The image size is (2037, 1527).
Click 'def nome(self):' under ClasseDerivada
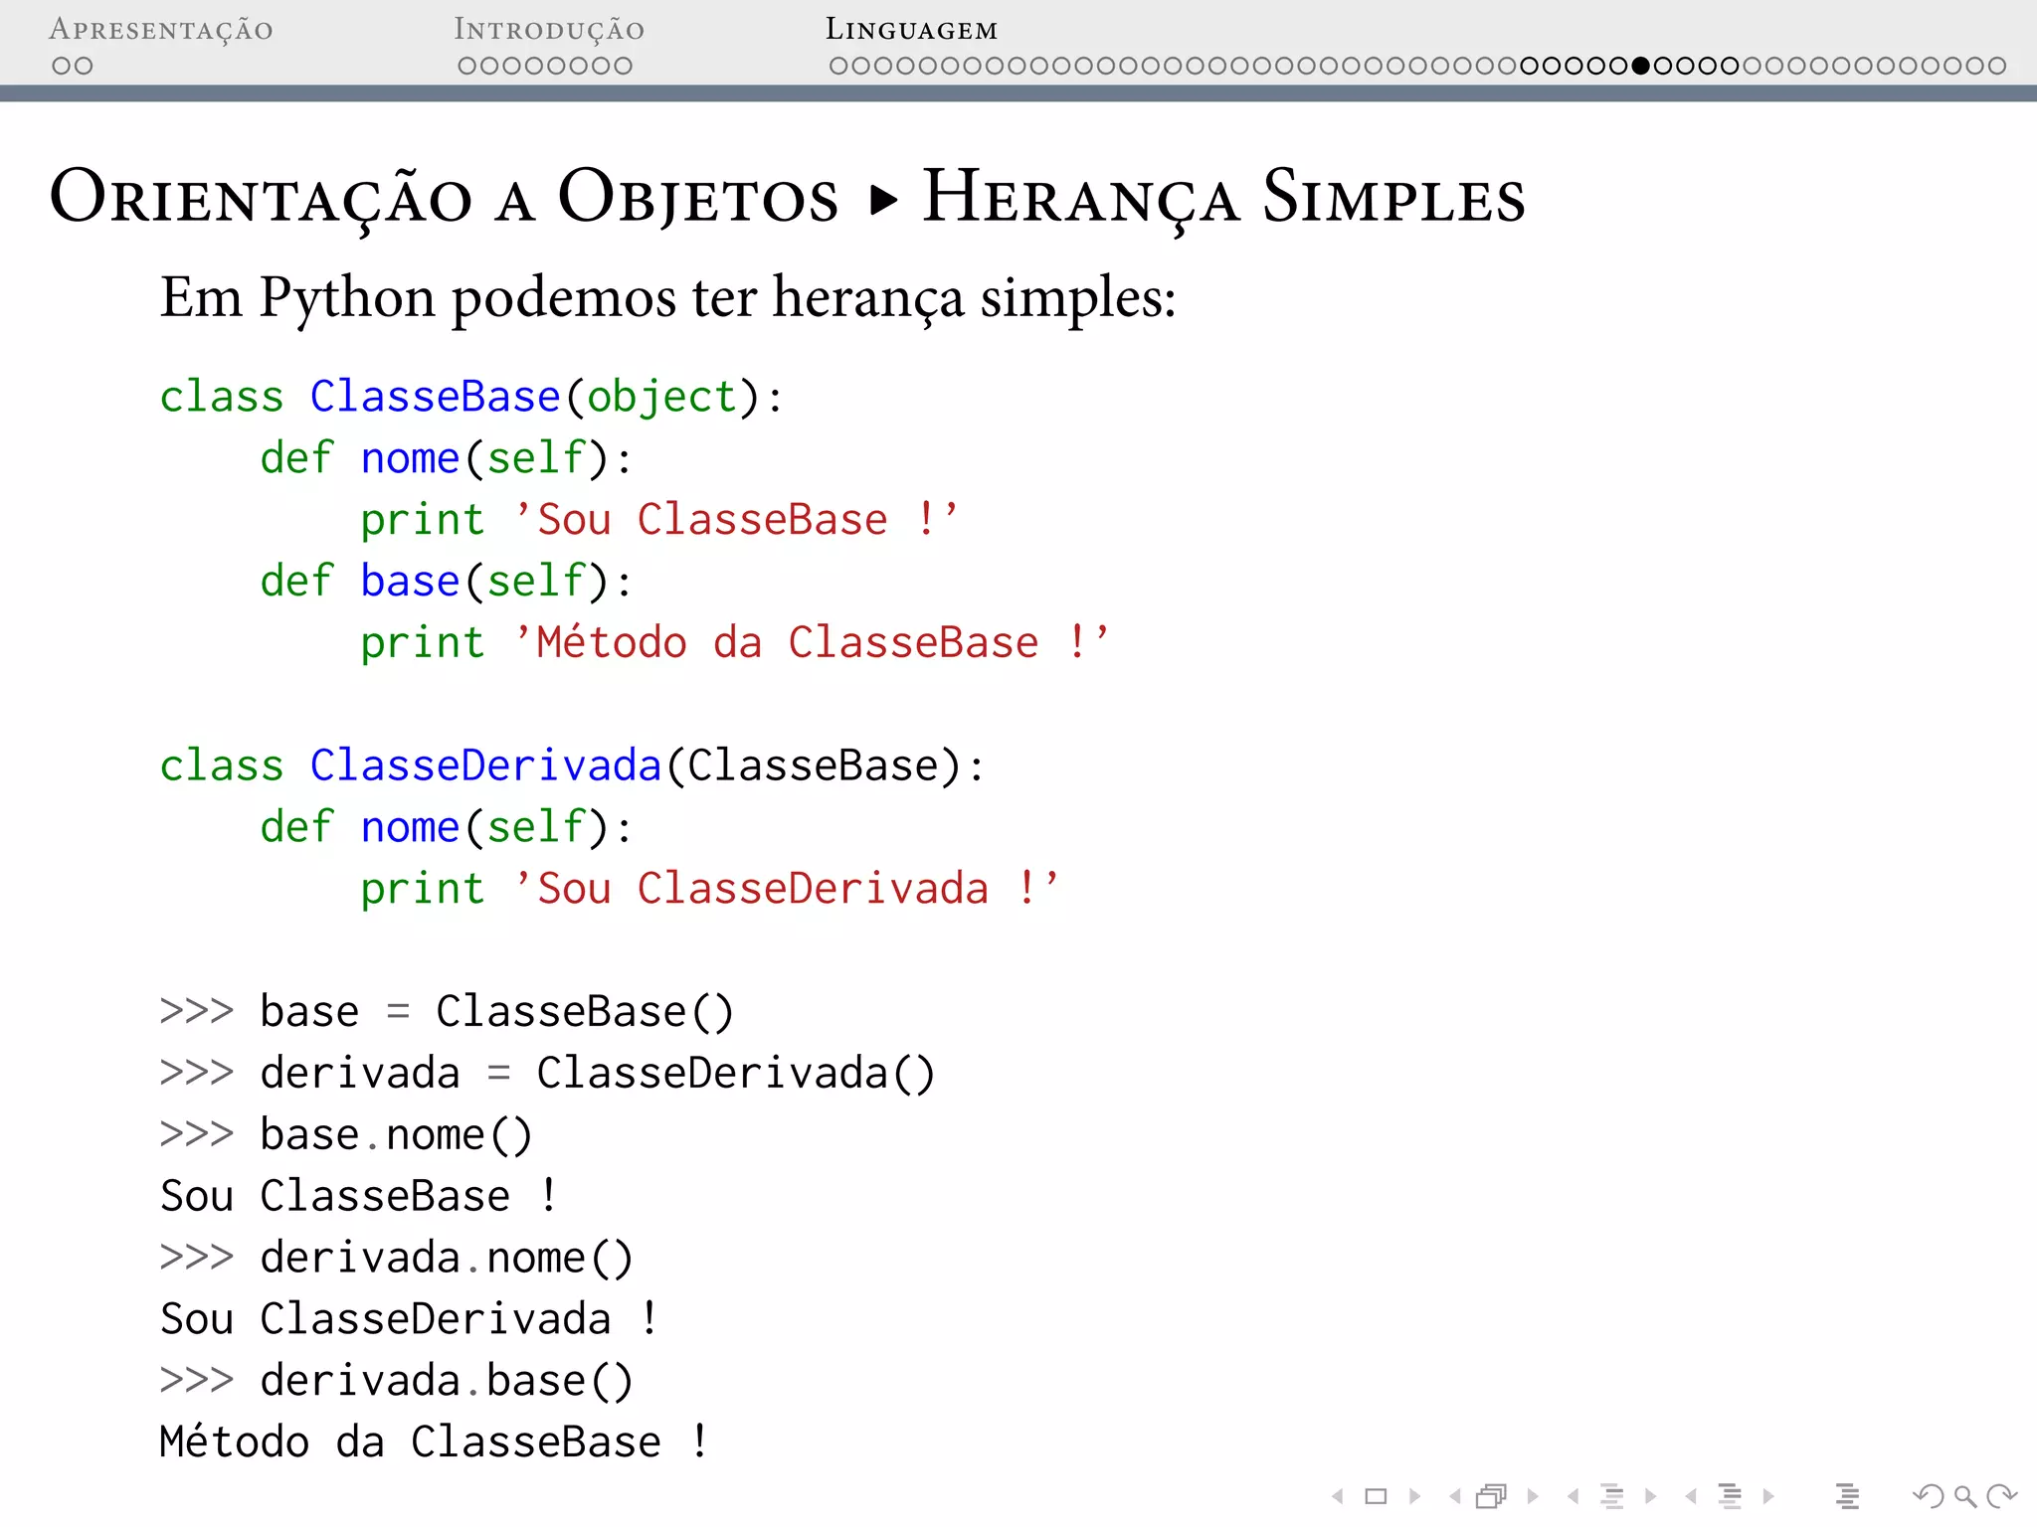click(446, 828)
